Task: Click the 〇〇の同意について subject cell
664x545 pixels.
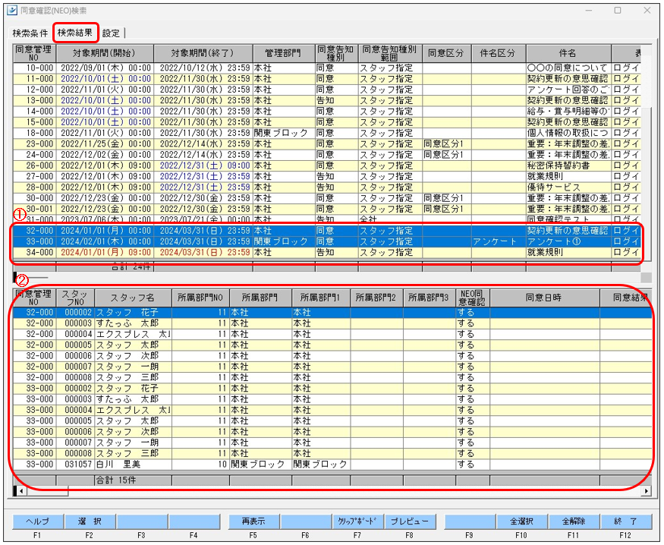Action: tap(568, 68)
